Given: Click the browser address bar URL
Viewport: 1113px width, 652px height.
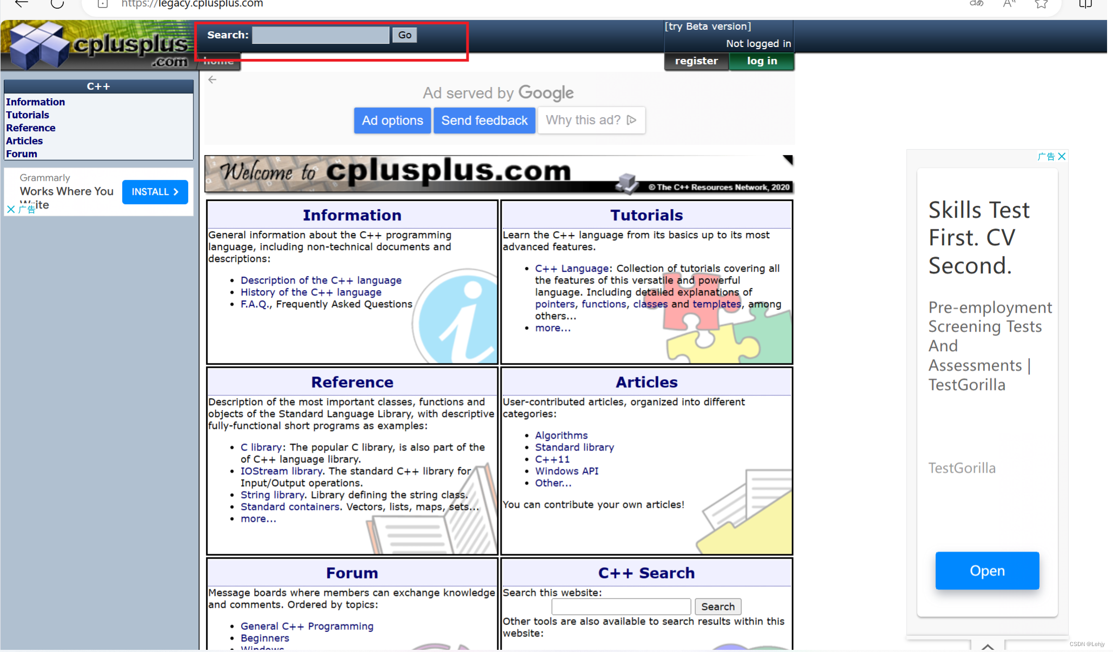Looking at the screenshot, I should (192, 4).
